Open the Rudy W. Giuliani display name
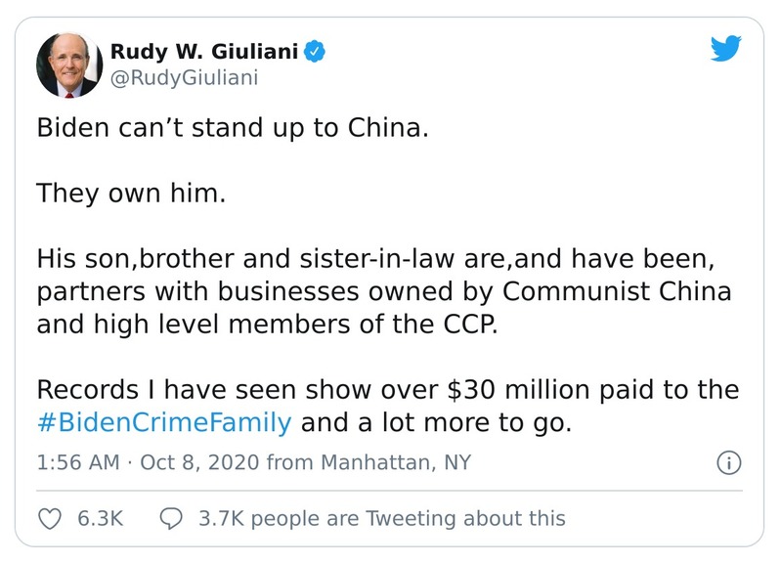 [x=203, y=50]
